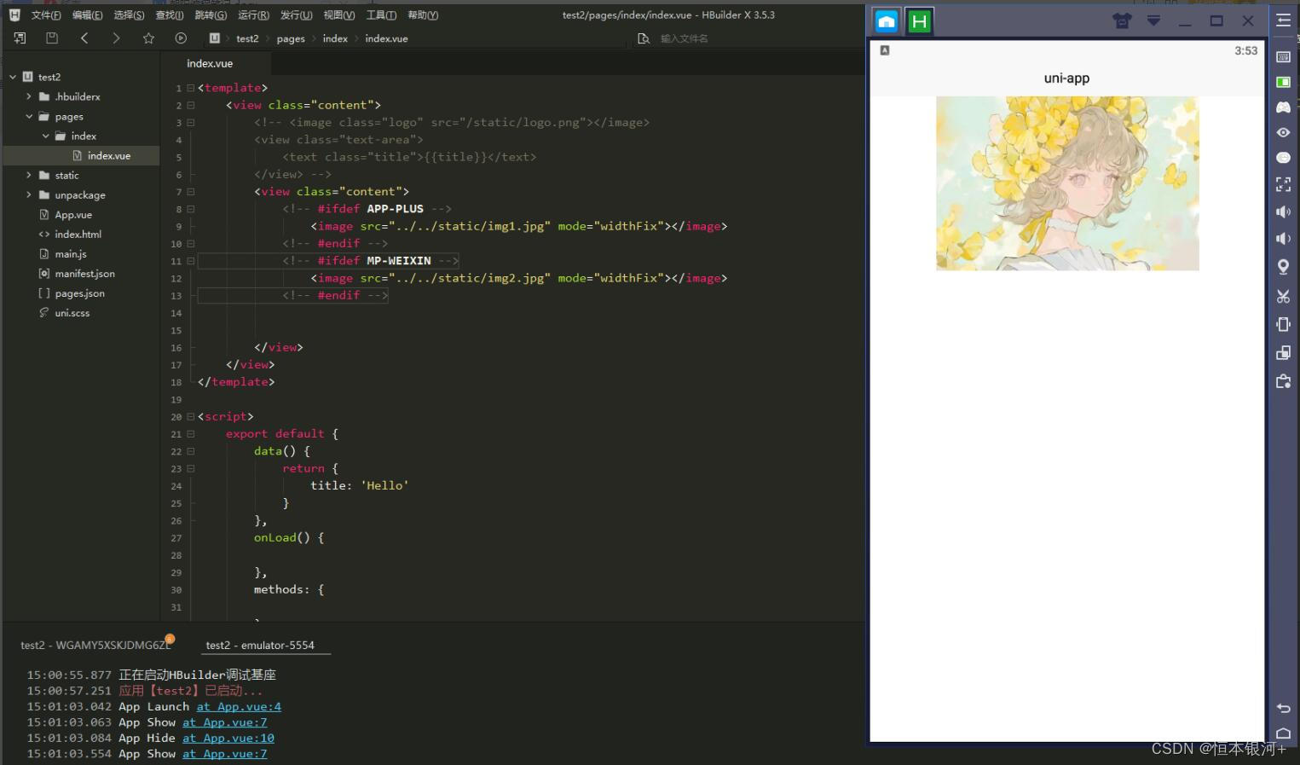Click the file search icon beside the input
The image size is (1300, 765).
(644, 38)
